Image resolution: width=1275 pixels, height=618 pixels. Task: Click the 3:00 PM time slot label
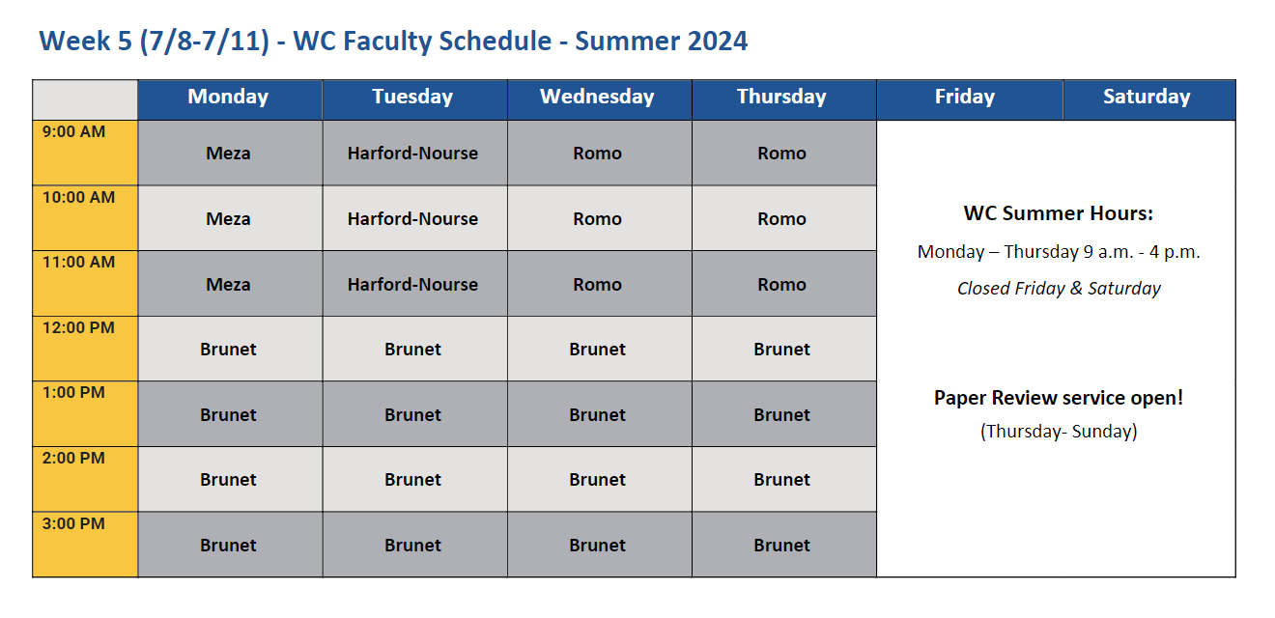[x=74, y=524]
